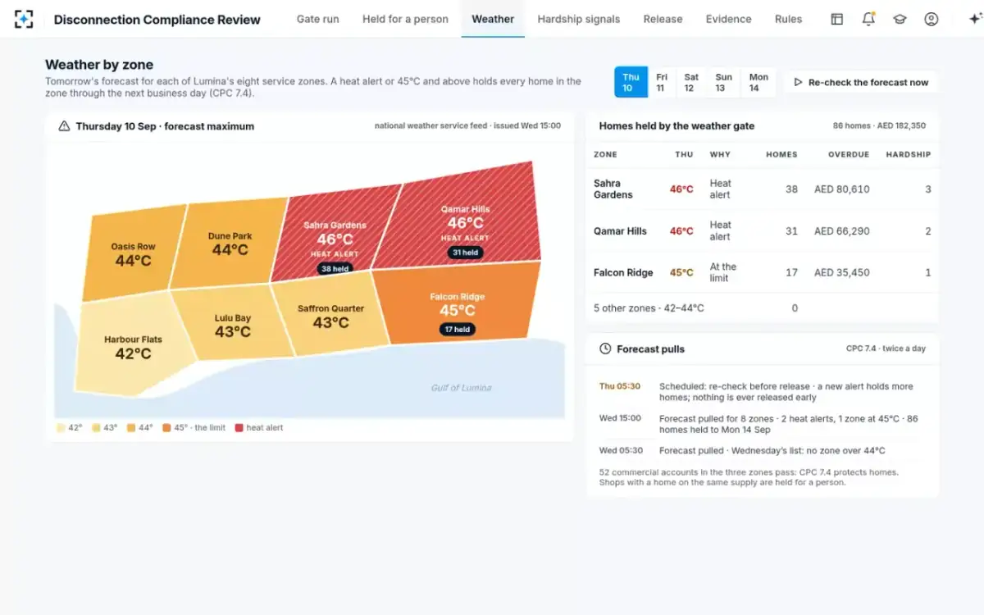This screenshot has width=984, height=615.
Task: Select the Fri 11 day
Action: [x=661, y=82]
